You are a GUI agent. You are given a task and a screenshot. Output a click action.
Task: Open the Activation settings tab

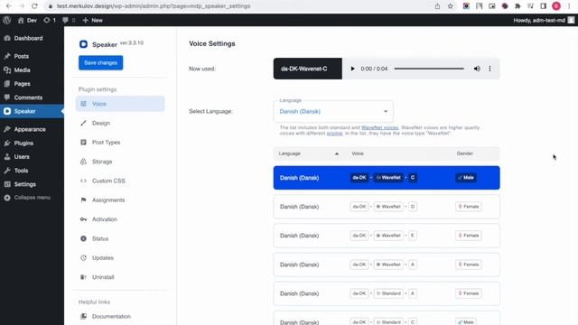(120, 219)
